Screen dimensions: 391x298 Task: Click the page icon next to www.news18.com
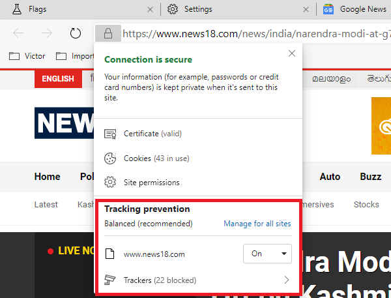pyautogui.click(x=109, y=254)
